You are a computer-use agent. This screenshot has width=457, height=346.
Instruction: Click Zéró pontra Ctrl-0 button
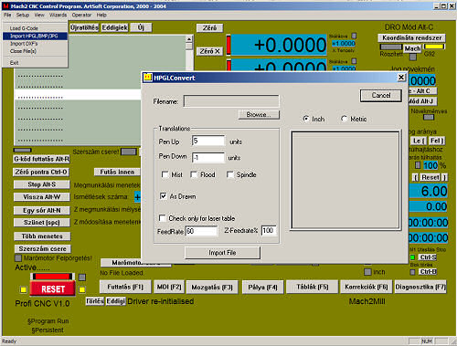pos(41,172)
